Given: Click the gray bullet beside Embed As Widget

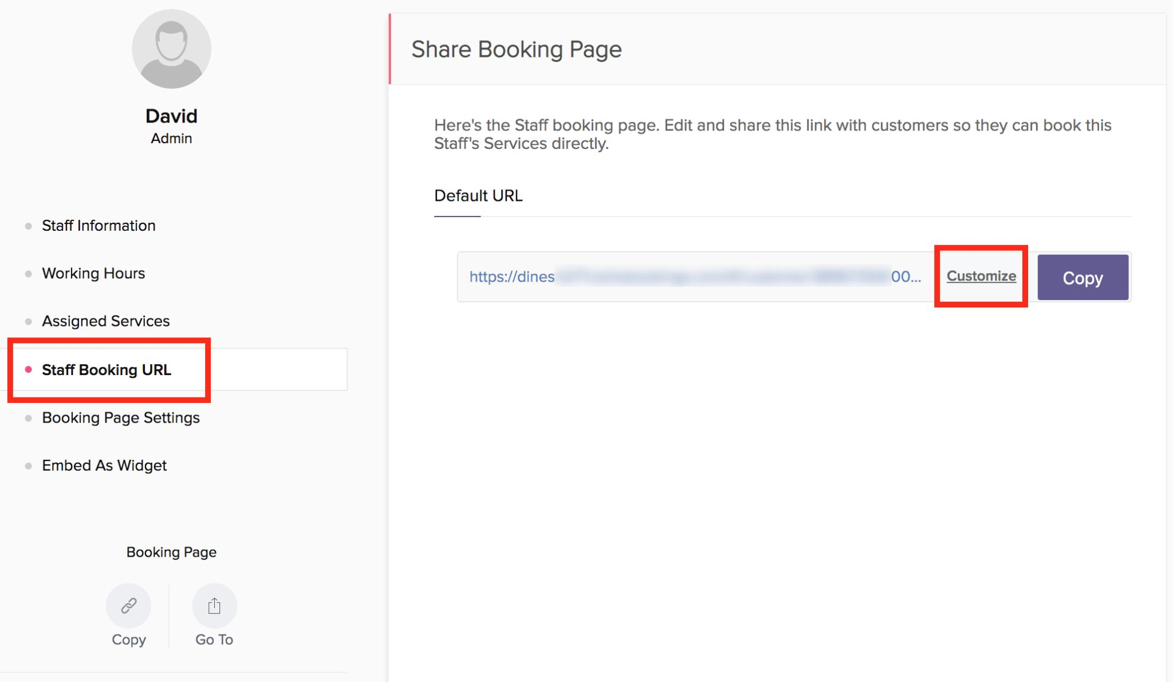Looking at the screenshot, I should coord(28,466).
